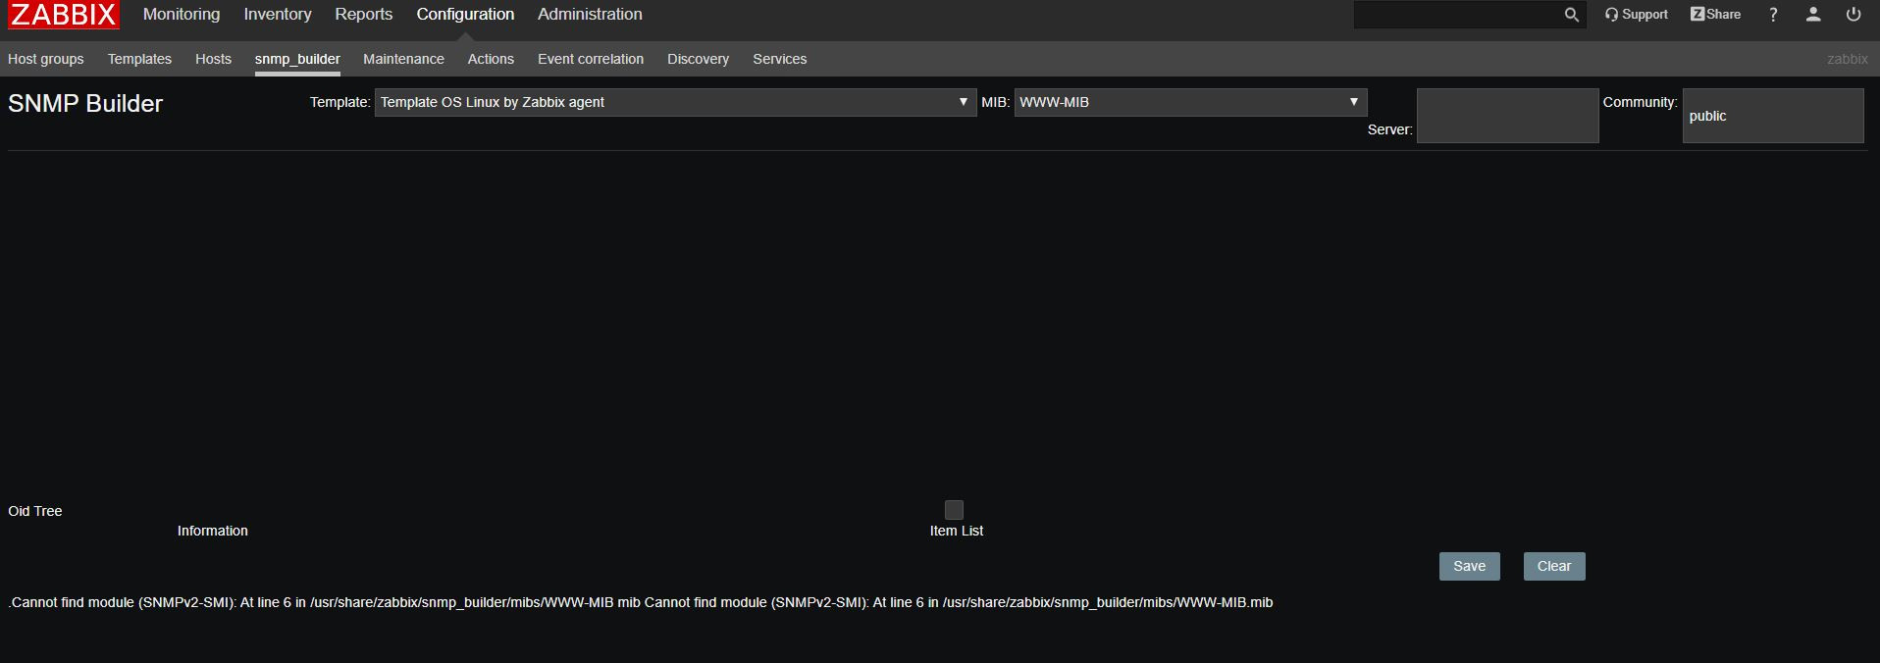Focus the Server input field
This screenshot has height=663, width=1880.
tap(1507, 116)
